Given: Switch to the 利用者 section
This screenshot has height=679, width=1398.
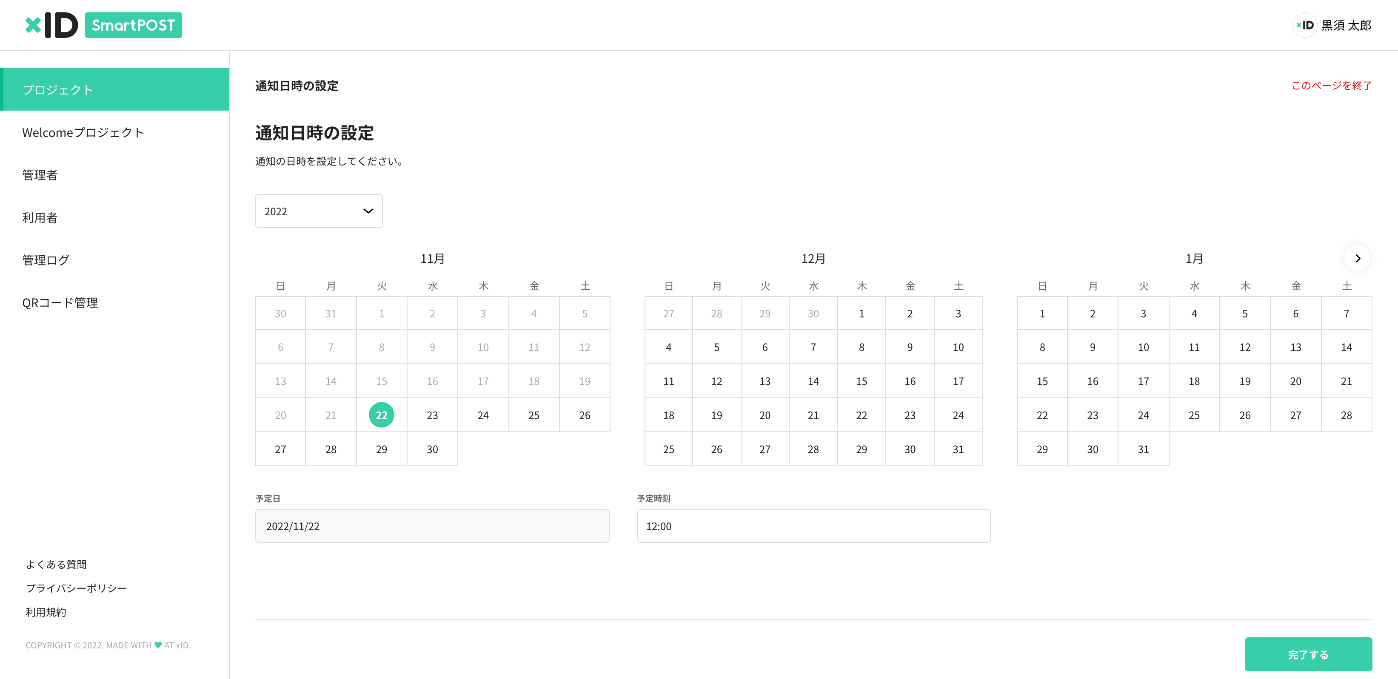Looking at the screenshot, I should pyautogui.click(x=39, y=217).
